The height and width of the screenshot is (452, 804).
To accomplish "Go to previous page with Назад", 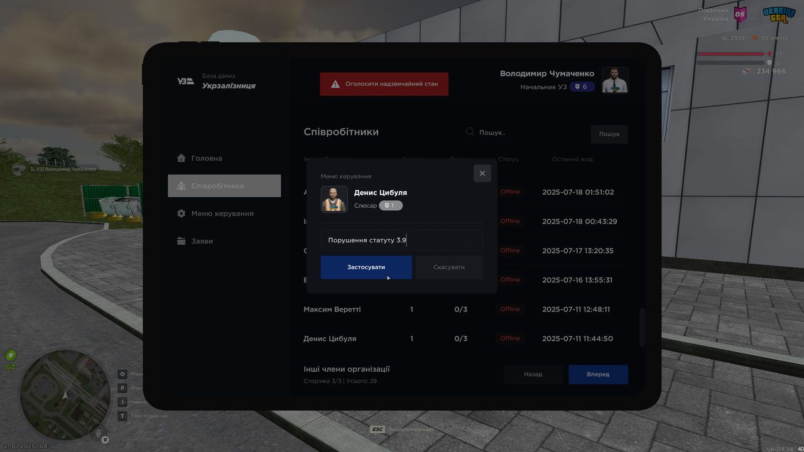I will 533,374.
